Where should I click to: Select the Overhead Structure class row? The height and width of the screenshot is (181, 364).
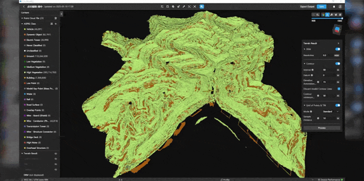[x=39, y=148]
